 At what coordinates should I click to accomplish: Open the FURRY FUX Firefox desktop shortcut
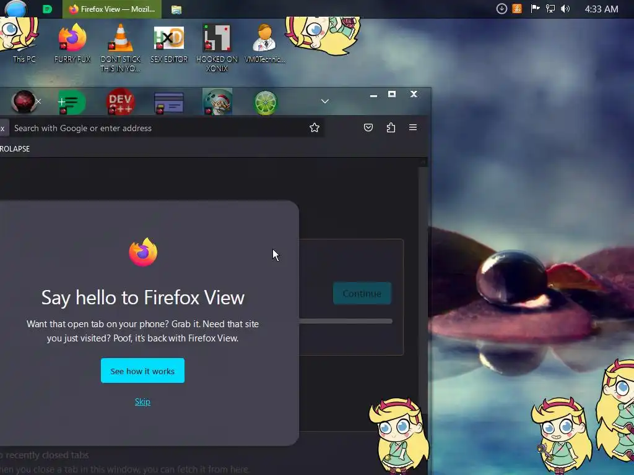pyautogui.click(x=72, y=43)
